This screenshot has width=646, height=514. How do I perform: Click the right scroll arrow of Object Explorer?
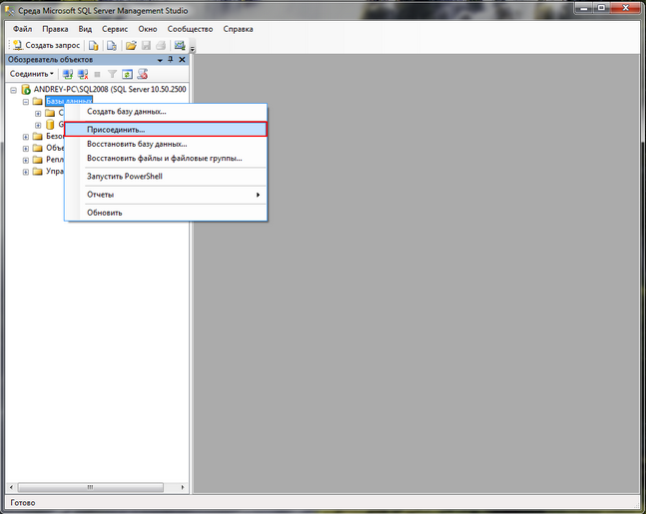[183, 487]
